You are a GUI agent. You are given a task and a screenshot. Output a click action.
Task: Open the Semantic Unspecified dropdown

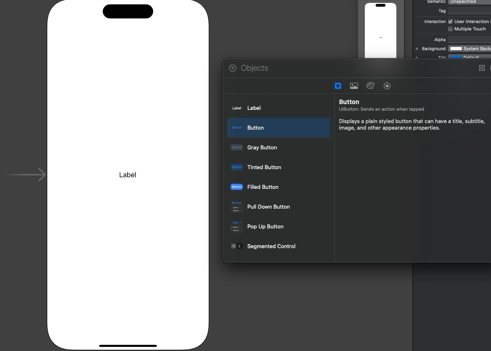coord(469,2)
